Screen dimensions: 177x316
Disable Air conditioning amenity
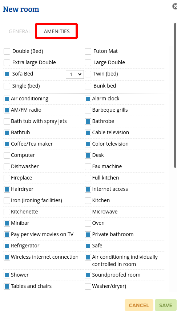pyautogui.click(x=7, y=99)
